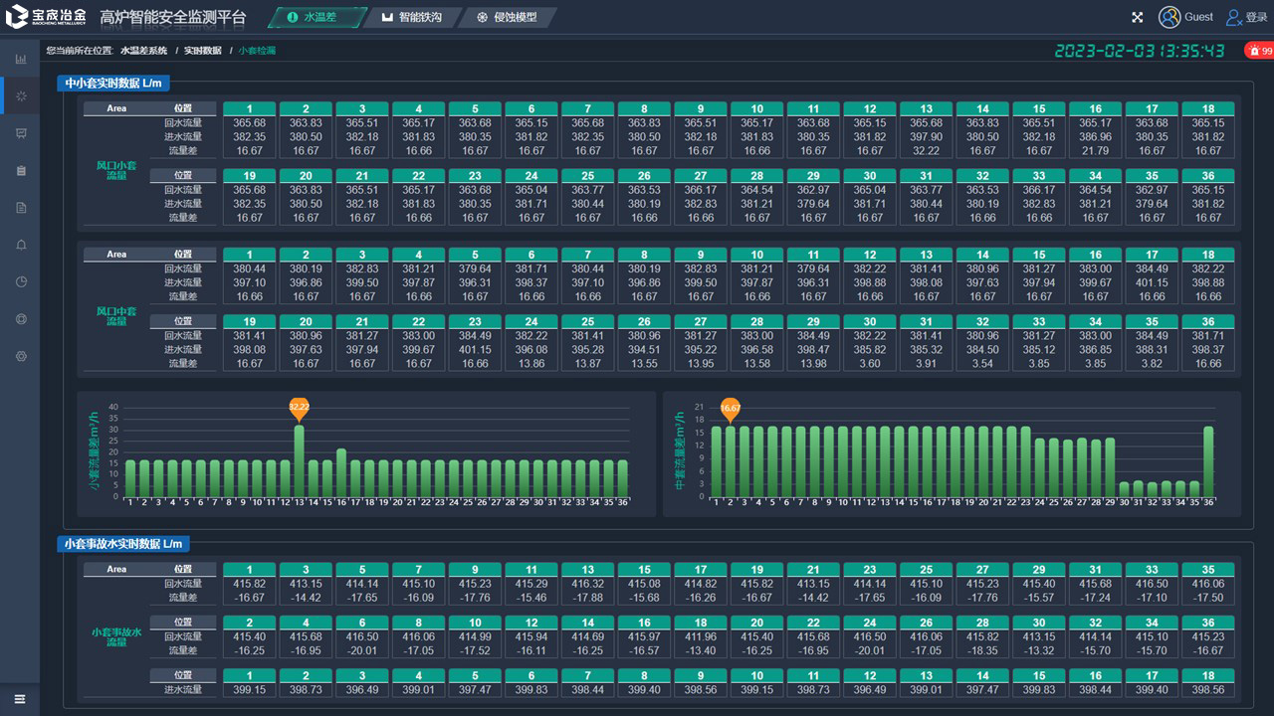This screenshot has height=716, width=1274.
Task: Open the red alarm badge showing 99
Action: click(1260, 50)
